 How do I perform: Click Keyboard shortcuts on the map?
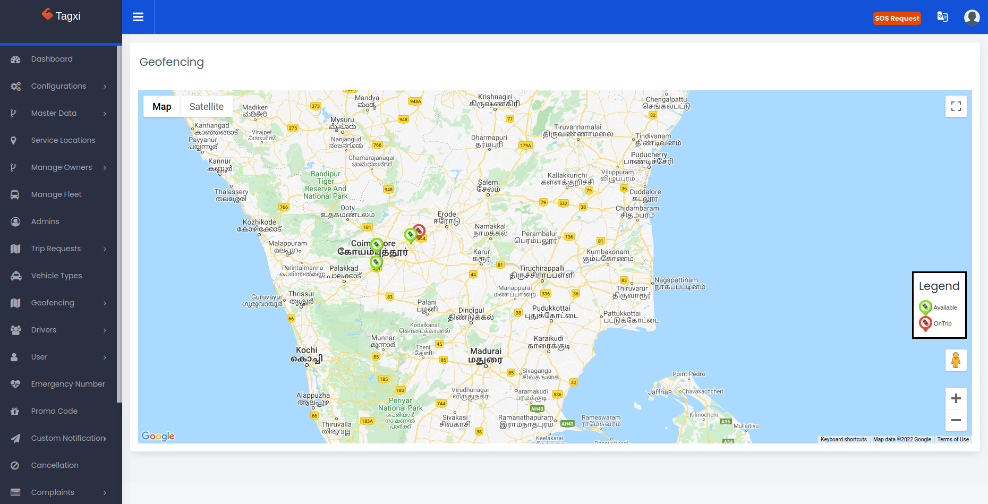click(x=843, y=439)
